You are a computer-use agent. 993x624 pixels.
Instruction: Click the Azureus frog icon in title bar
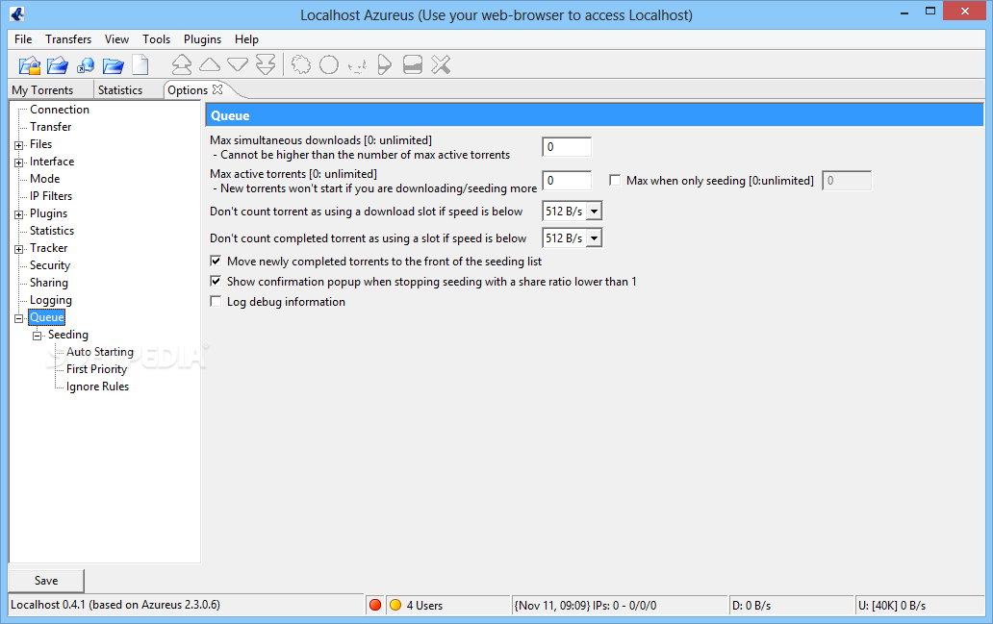pos(17,13)
